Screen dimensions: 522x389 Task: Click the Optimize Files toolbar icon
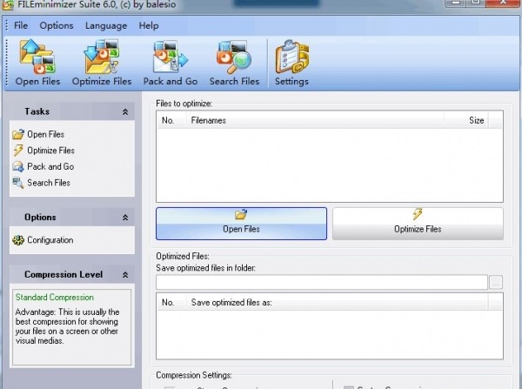102,63
